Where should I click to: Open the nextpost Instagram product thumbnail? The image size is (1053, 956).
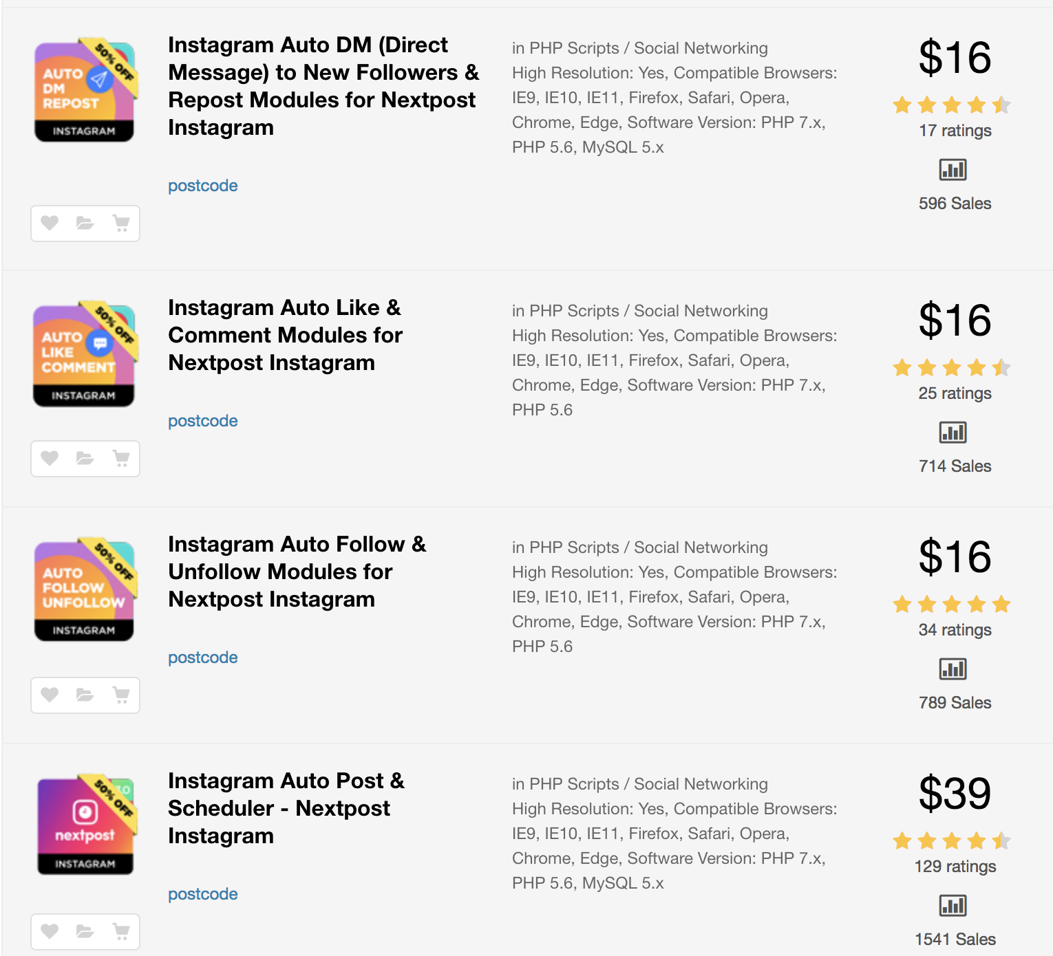click(85, 825)
